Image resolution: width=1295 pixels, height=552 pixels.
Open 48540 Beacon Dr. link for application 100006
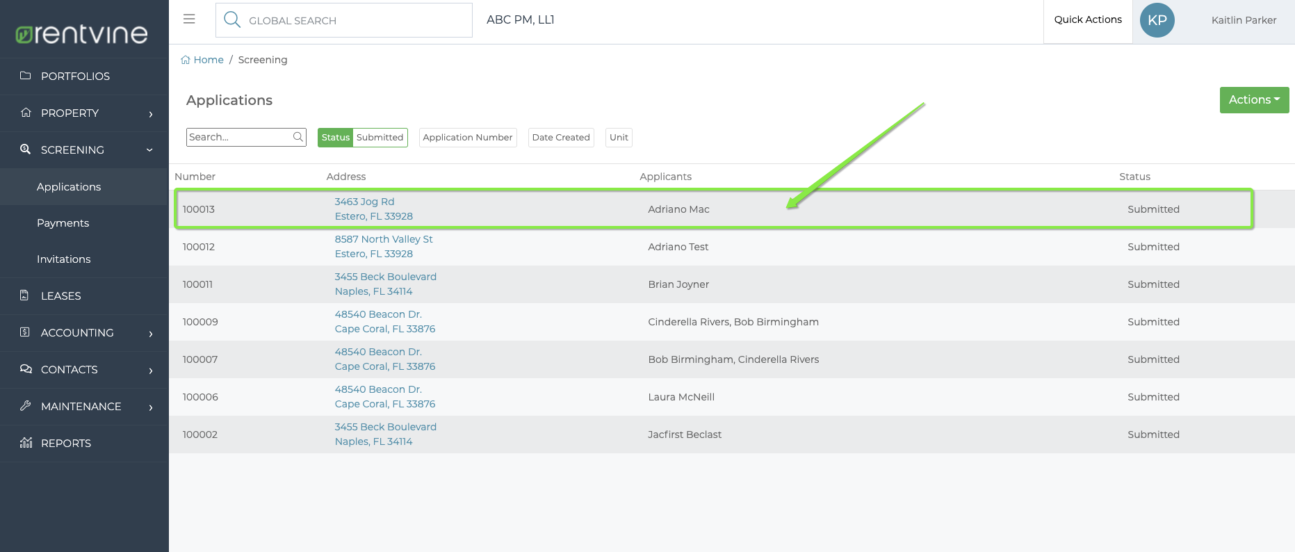pos(378,389)
